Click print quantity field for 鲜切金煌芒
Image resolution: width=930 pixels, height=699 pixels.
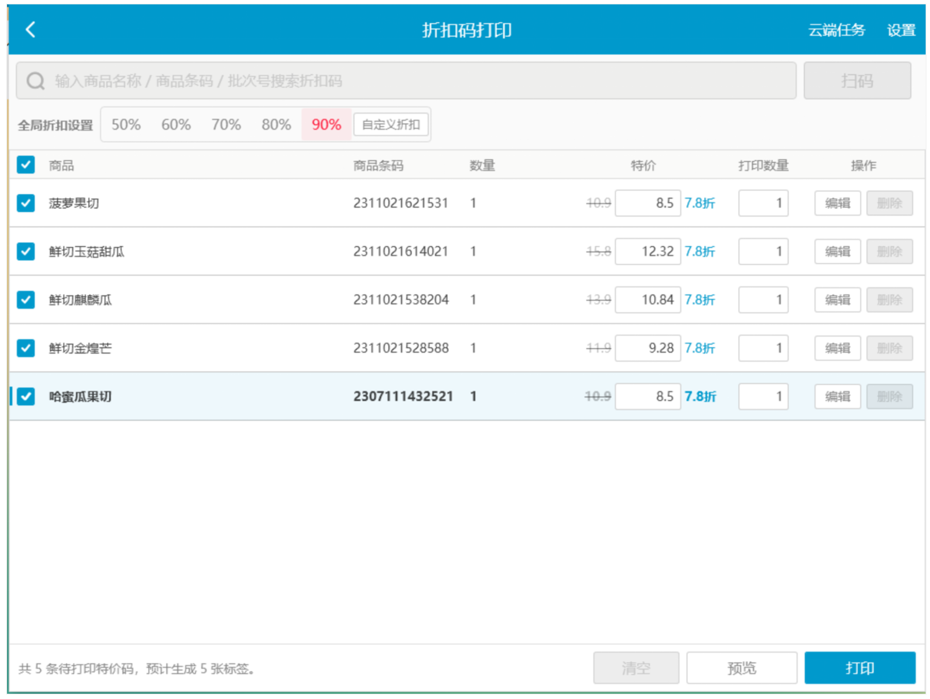[x=763, y=348]
